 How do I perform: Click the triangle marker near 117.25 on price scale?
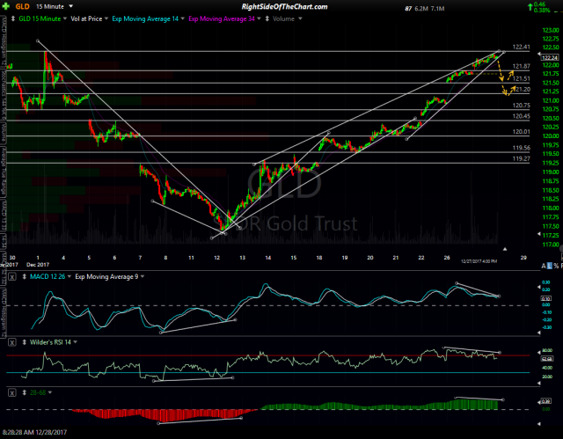tap(538, 234)
